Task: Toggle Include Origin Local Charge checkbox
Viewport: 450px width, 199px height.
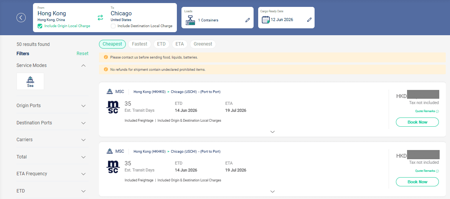Action: (x=40, y=26)
